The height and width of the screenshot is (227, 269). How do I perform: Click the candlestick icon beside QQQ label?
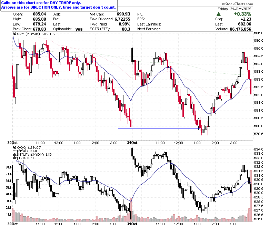pos(14,147)
